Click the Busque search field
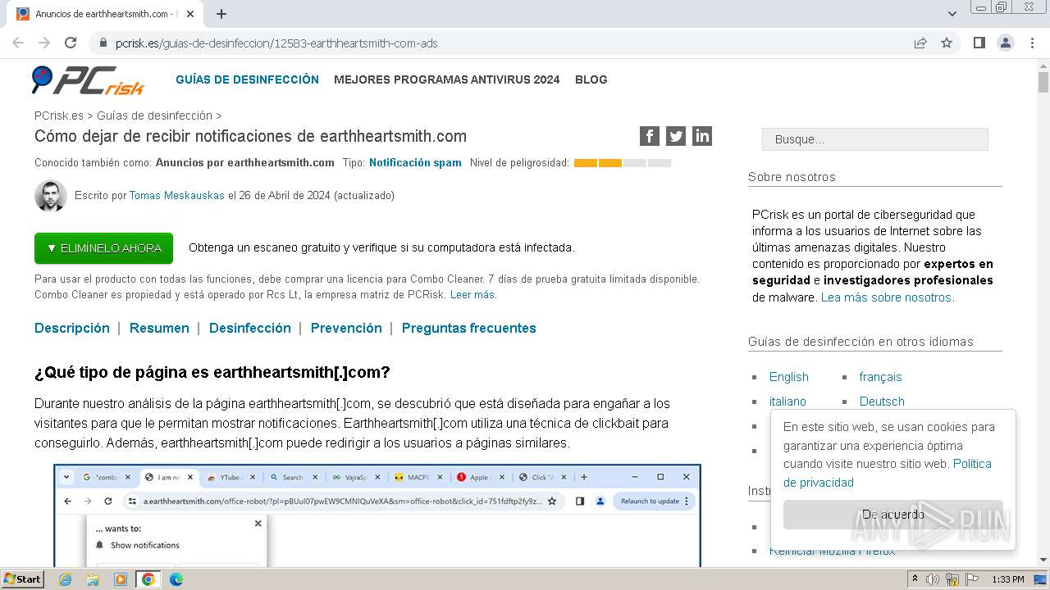1050x590 pixels. click(x=874, y=139)
